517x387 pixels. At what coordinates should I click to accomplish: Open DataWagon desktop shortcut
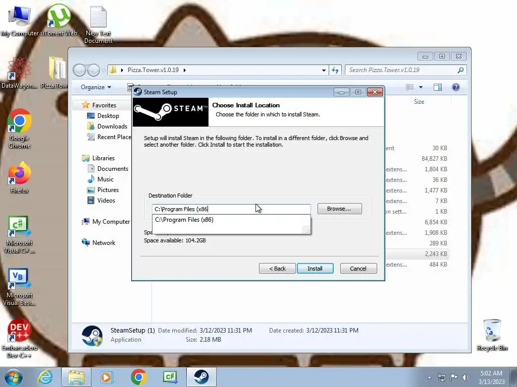(x=20, y=73)
